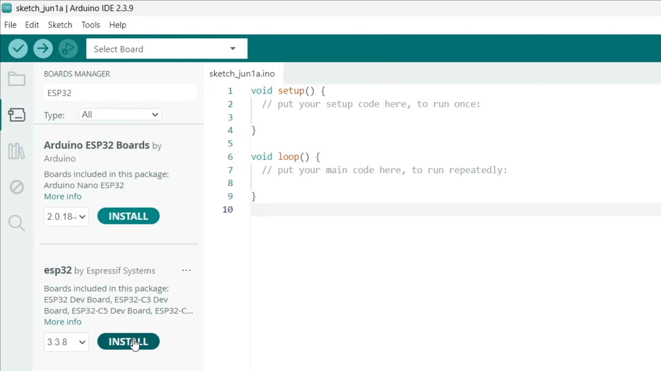
Task: Open More info link for esp32 Espressif
Action: 63,322
